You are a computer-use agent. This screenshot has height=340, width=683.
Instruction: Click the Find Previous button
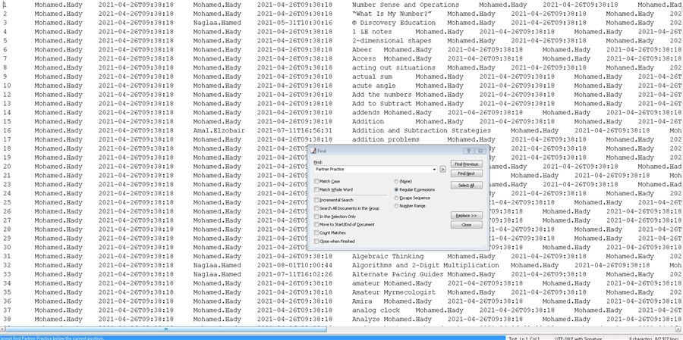click(x=467, y=164)
